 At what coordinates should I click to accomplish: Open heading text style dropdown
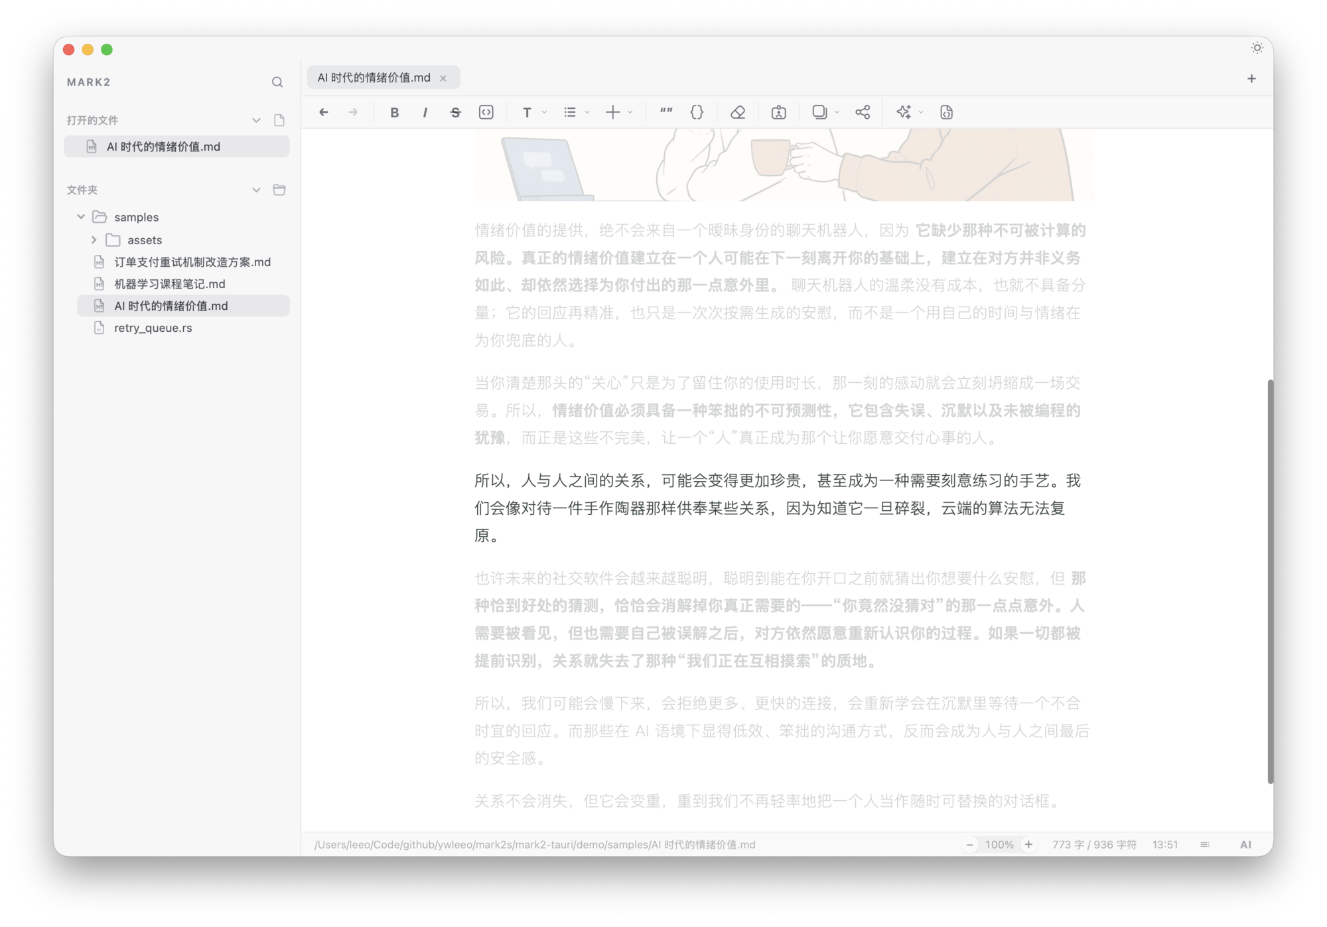point(533,112)
